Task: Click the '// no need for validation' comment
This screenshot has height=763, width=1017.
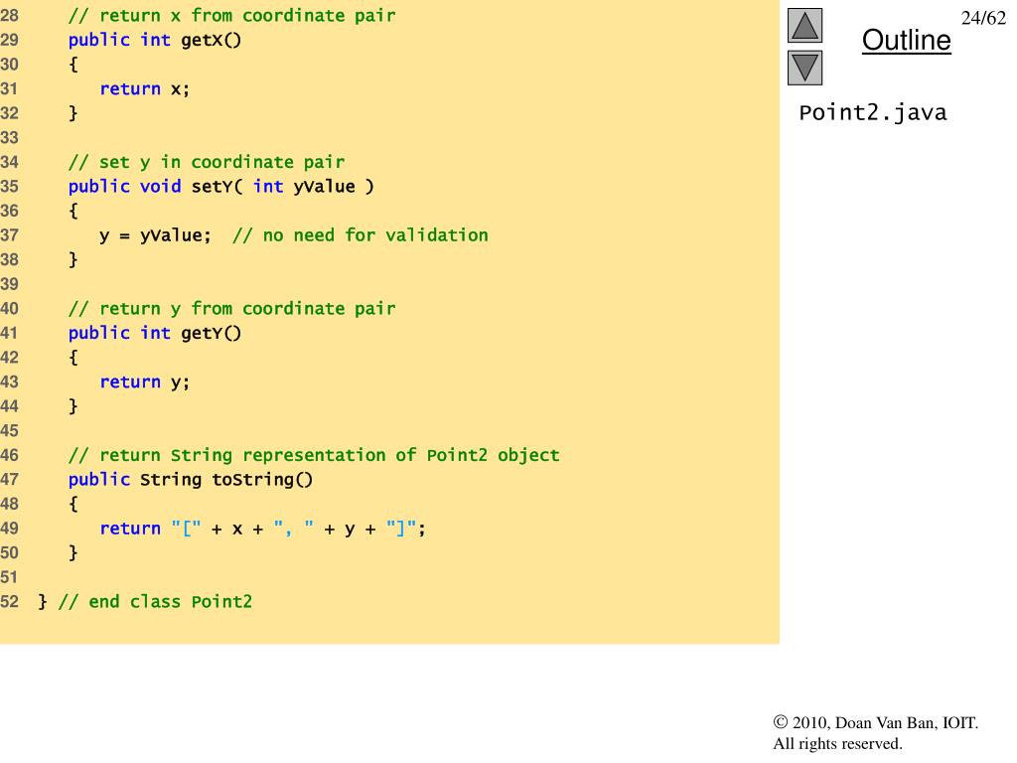Action: click(x=360, y=235)
